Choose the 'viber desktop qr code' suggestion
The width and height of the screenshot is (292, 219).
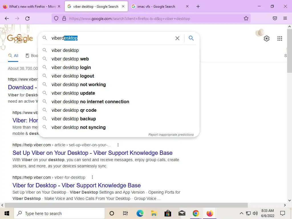[x=119, y=110]
